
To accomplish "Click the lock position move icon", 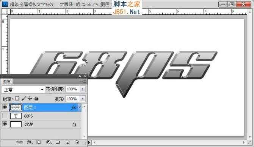I will (30, 98).
